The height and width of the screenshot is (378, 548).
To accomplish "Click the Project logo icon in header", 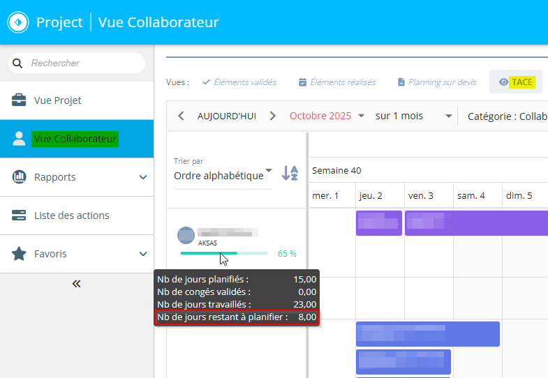I will (x=17, y=22).
